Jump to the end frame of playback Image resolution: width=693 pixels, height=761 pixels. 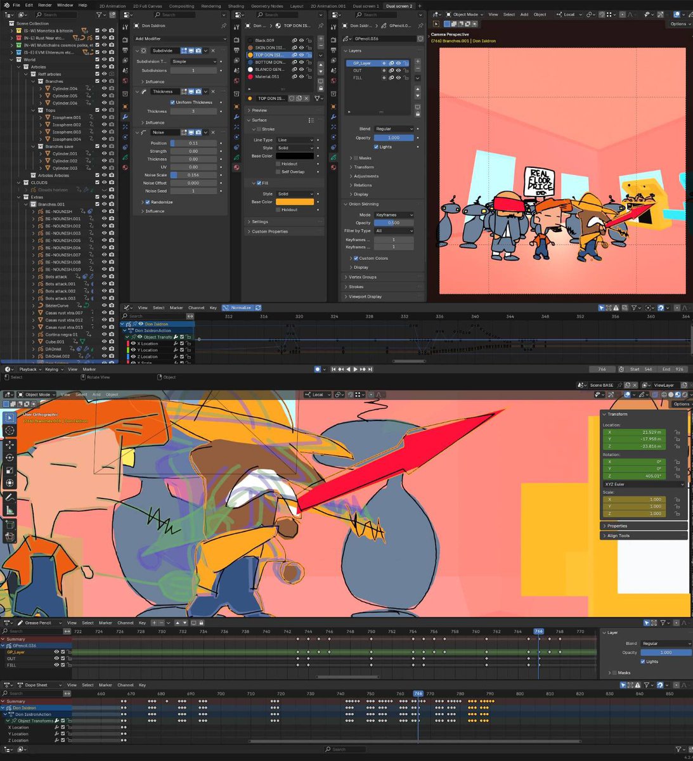(x=370, y=369)
